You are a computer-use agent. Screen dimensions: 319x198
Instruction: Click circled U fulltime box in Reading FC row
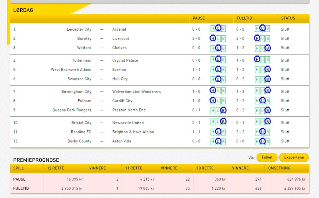pyautogui.click(x=262, y=132)
